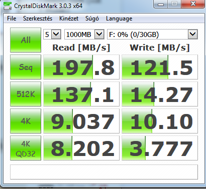Open the Szerkesztés menu
The width and height of the screenshot is (206, 189).
38,18
